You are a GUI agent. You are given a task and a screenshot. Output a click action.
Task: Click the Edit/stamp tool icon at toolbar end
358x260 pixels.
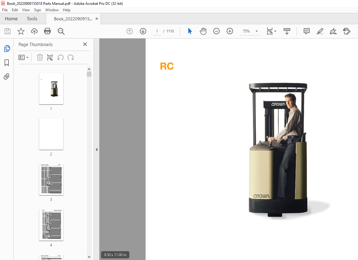click(x=346, y=31)
